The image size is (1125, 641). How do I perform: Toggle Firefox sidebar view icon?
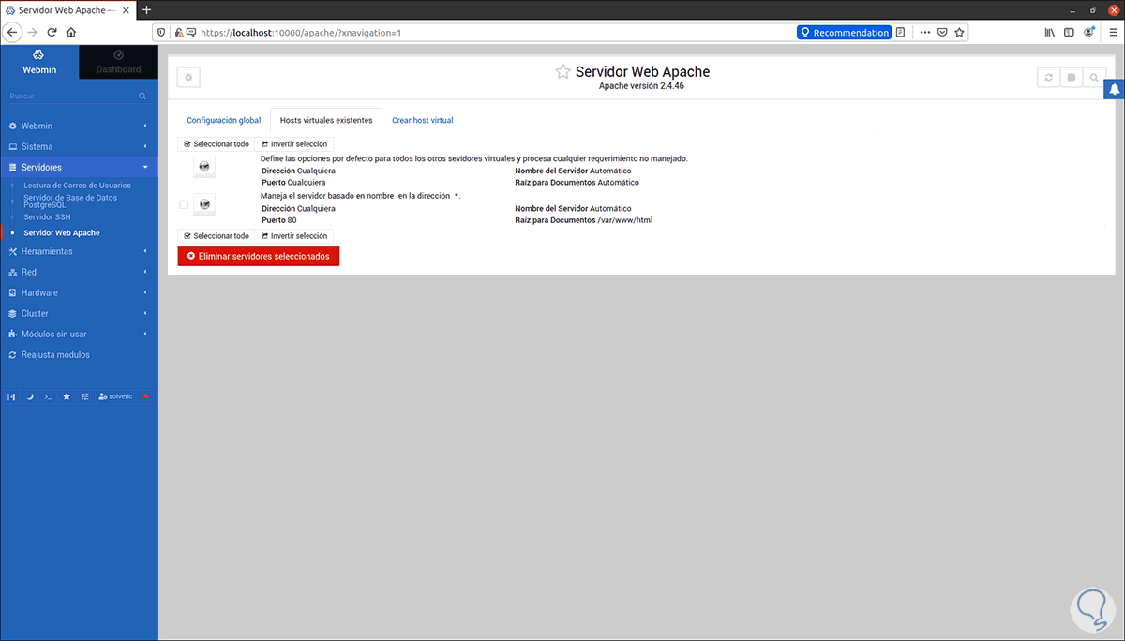(x=1070, y=32)
